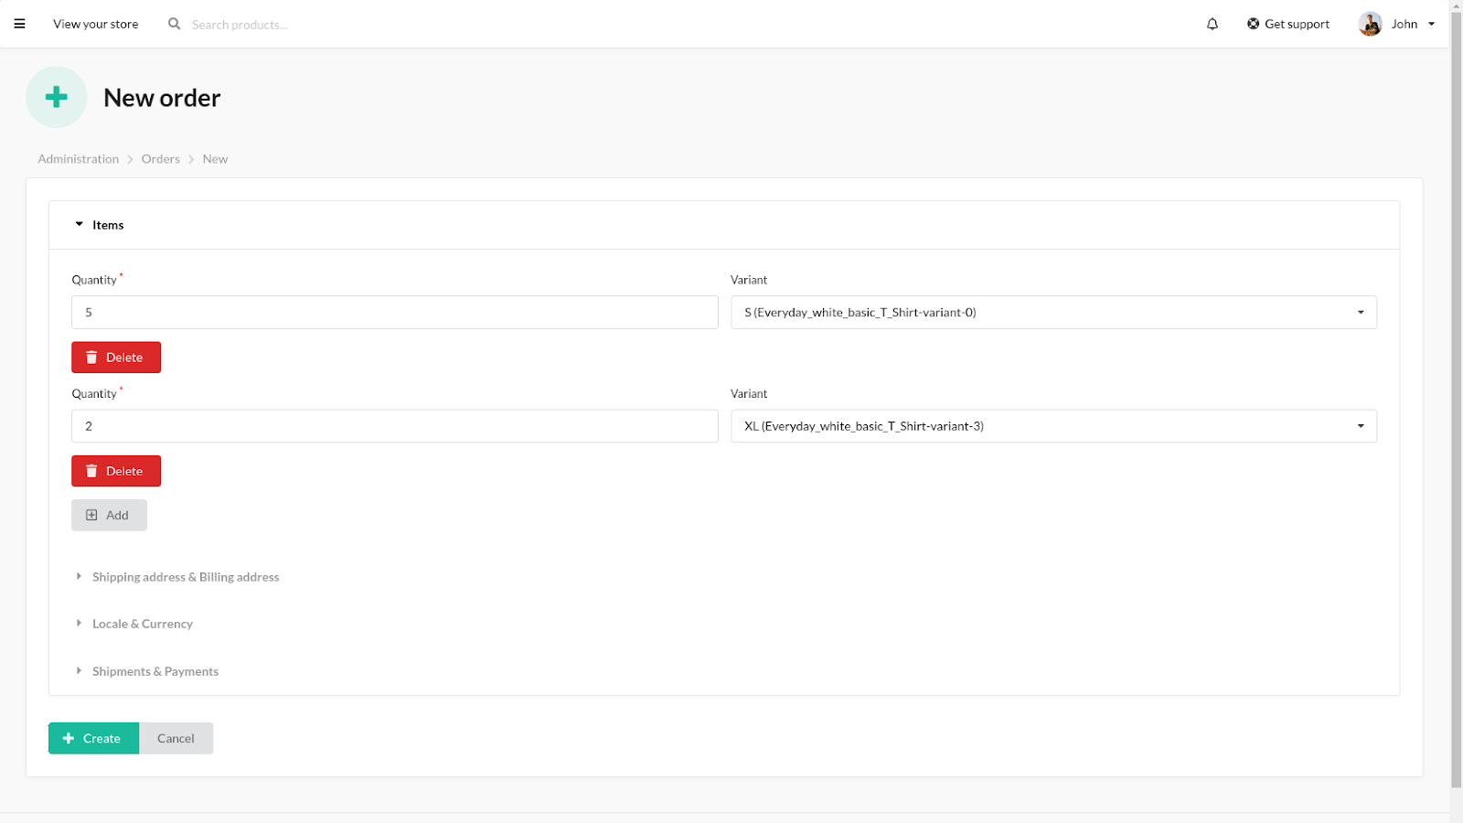
Task: Edit the quantity field containing 2
Action: tap(395, 426)
